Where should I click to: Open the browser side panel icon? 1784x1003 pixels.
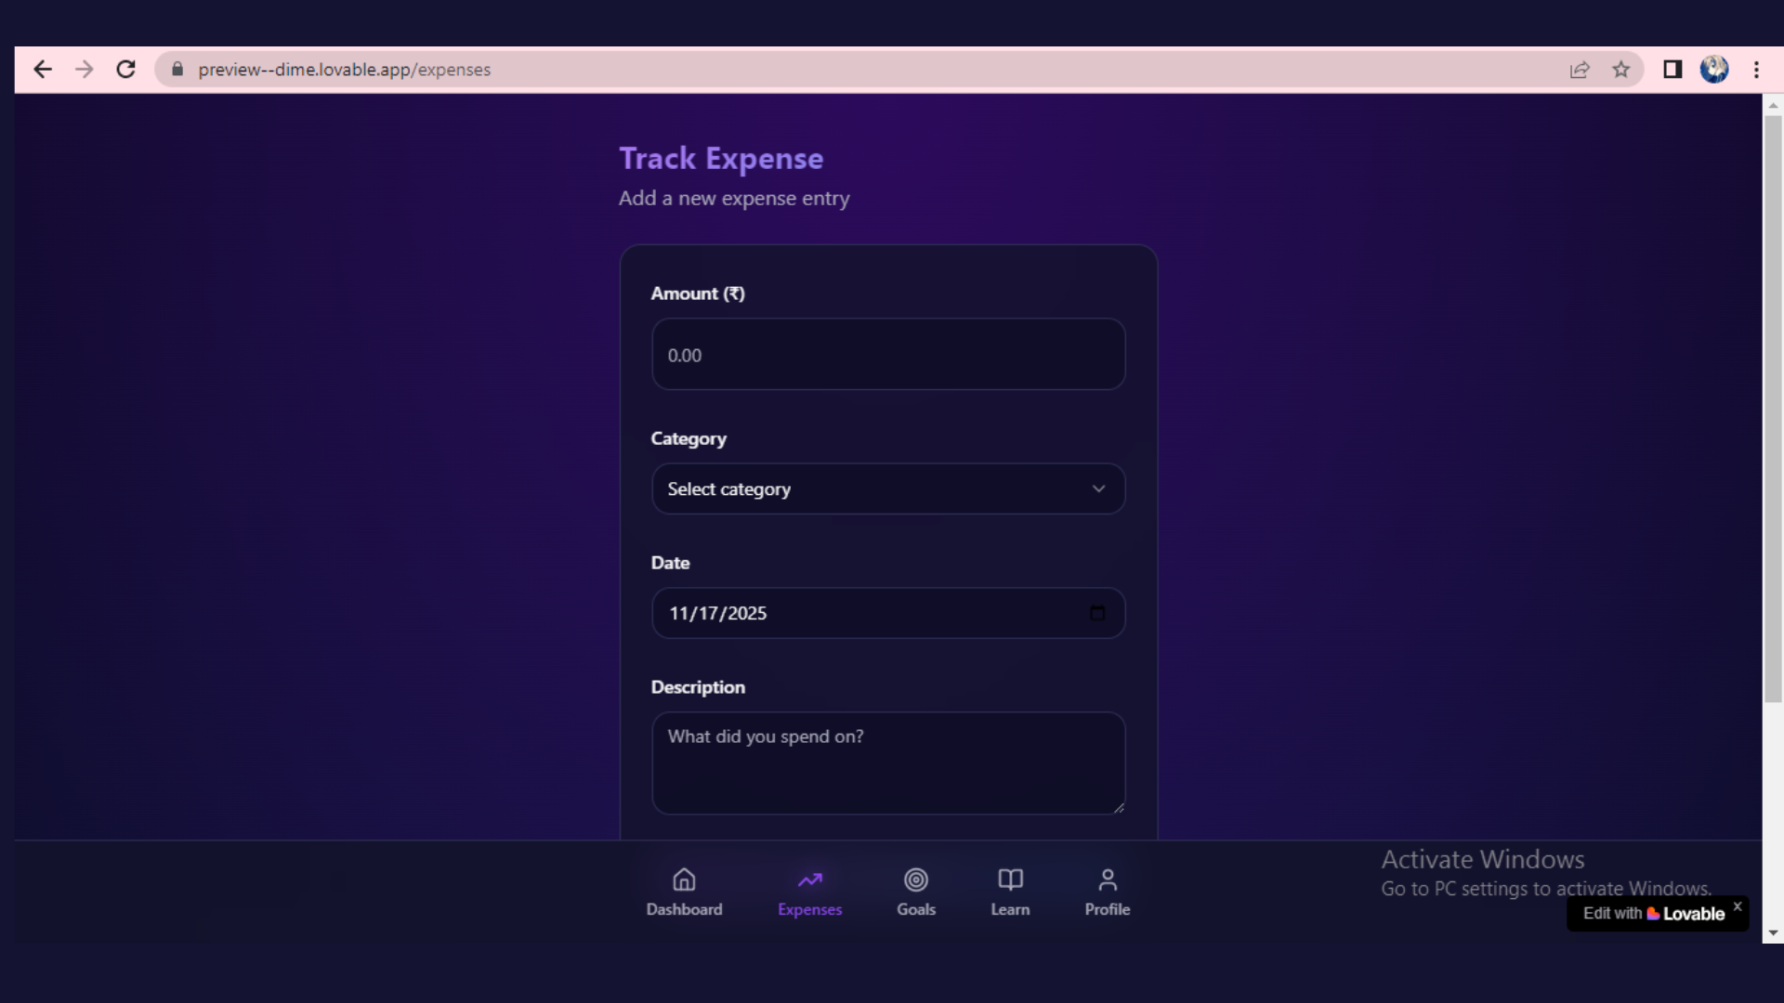click(x=1672, y=70)
